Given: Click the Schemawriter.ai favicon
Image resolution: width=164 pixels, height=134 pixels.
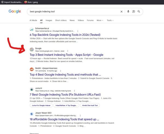Looking at the screenshot, I should (x=32, y=29).
